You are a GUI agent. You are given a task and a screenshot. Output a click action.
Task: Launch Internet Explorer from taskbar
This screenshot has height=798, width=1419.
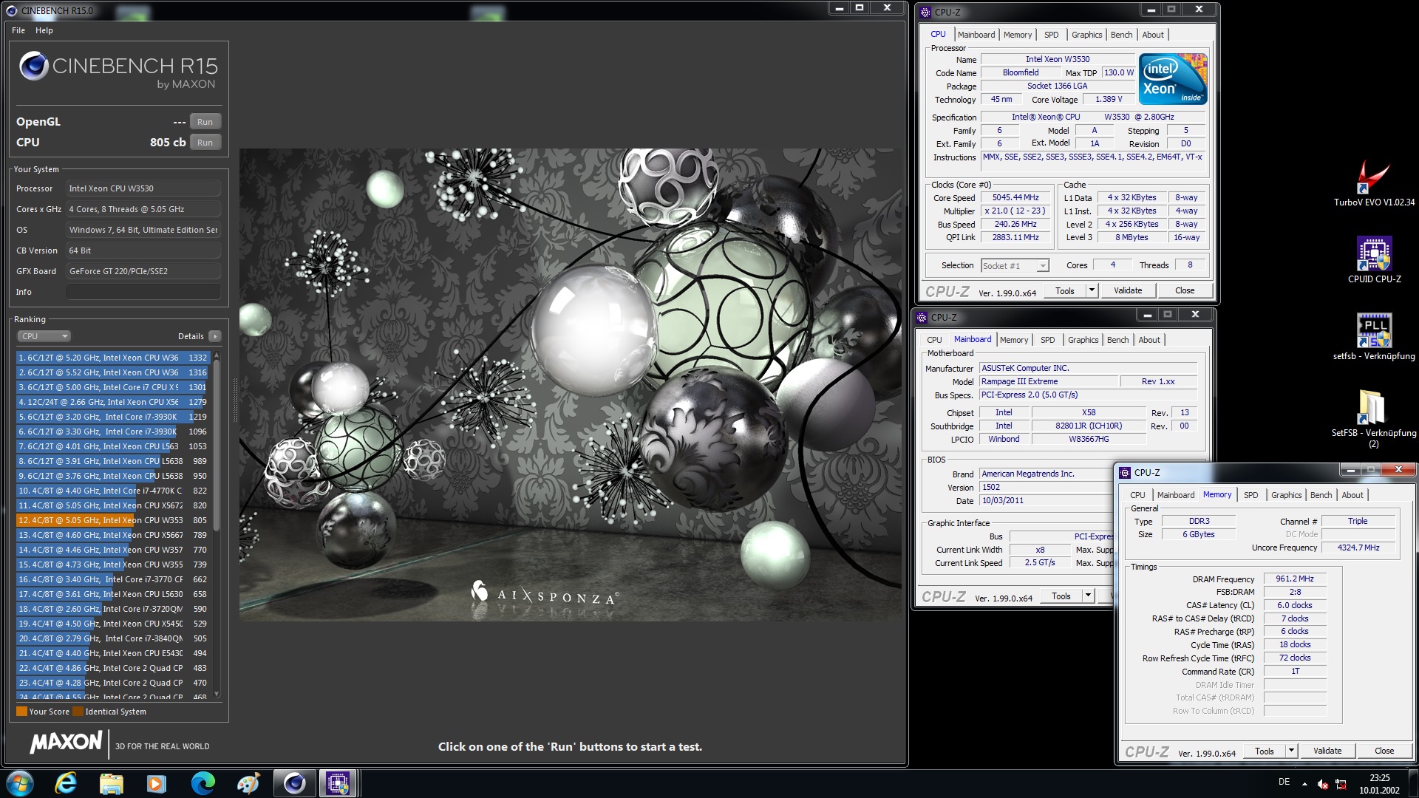pyautogui.click(x=67, y=783)
